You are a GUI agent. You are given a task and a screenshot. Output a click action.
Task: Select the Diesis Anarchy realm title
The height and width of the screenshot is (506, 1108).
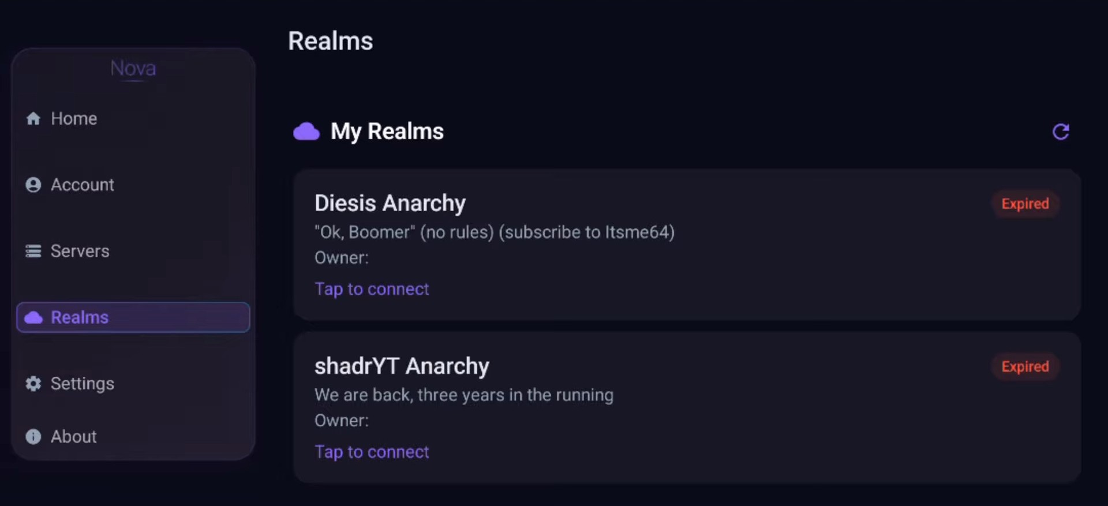coord(390,203)
